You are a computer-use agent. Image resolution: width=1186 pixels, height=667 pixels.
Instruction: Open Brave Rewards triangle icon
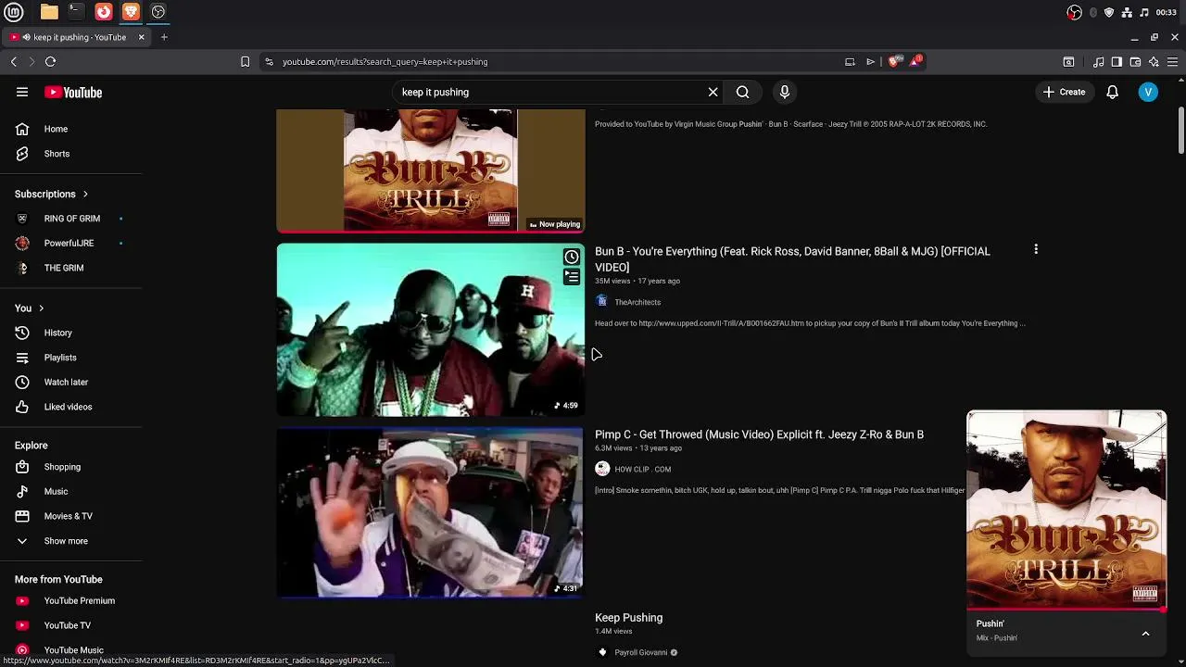(915, 61)
